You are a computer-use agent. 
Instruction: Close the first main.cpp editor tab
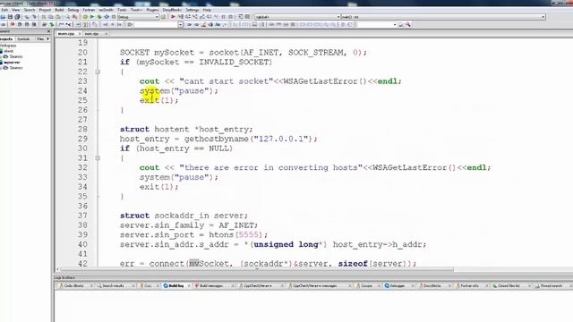[x=79, y=34]
